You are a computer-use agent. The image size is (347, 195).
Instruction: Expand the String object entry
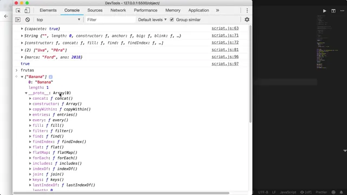(22, 36)
